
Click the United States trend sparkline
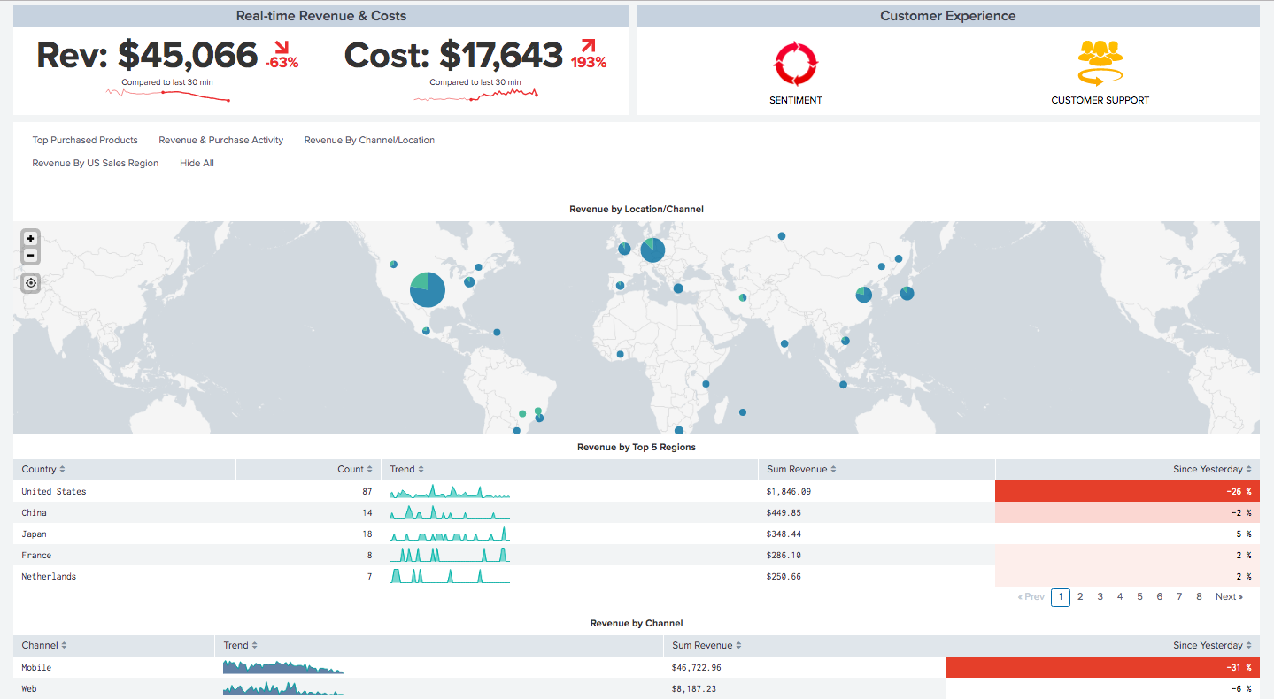[450, 491]
